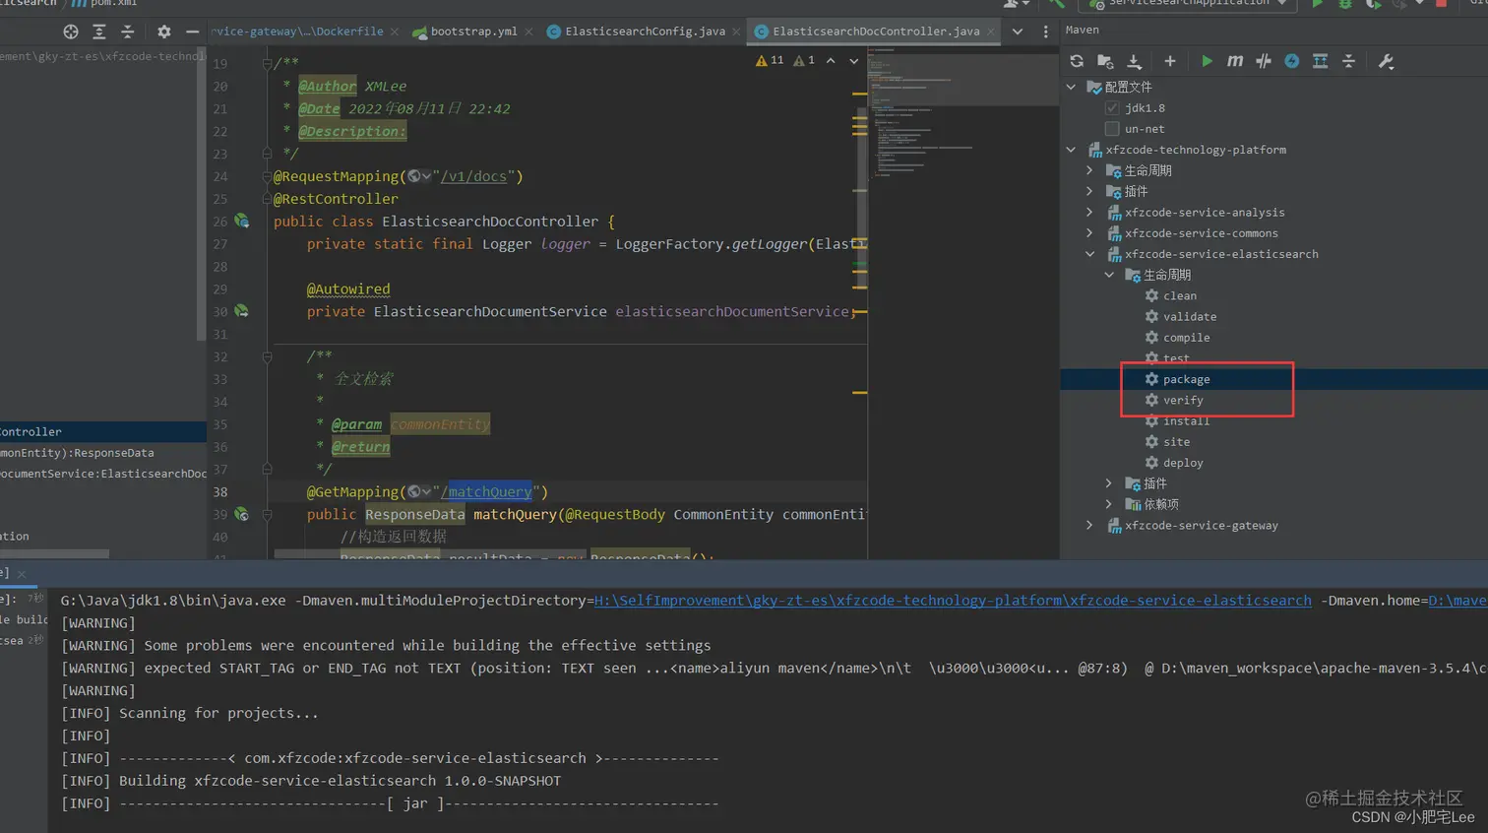Open editor tabs more options menu
The height and width of the screenshot is (833, 1488).
coord(1046,32)
